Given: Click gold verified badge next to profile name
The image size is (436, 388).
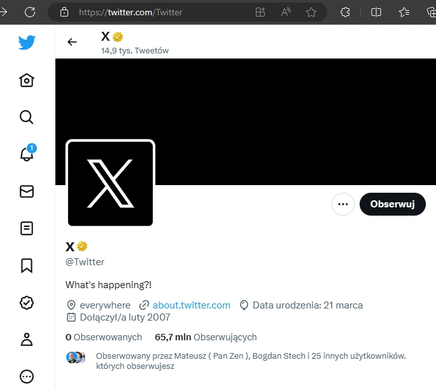Looking at the screenshot, I should pos(82,246).
